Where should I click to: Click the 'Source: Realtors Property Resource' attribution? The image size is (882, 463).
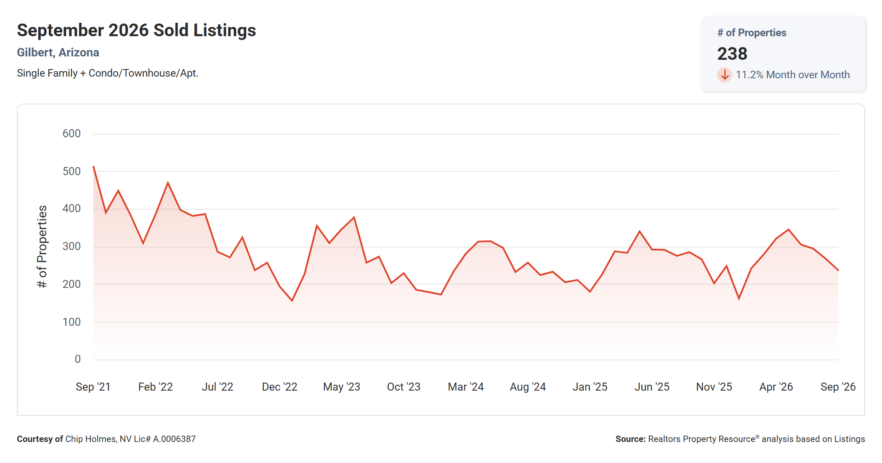740,439
